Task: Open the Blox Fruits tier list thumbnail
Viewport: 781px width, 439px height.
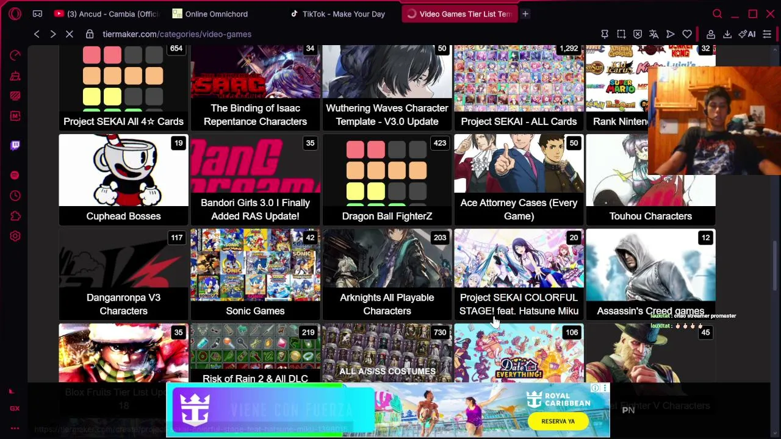Action: coord(123,354)
